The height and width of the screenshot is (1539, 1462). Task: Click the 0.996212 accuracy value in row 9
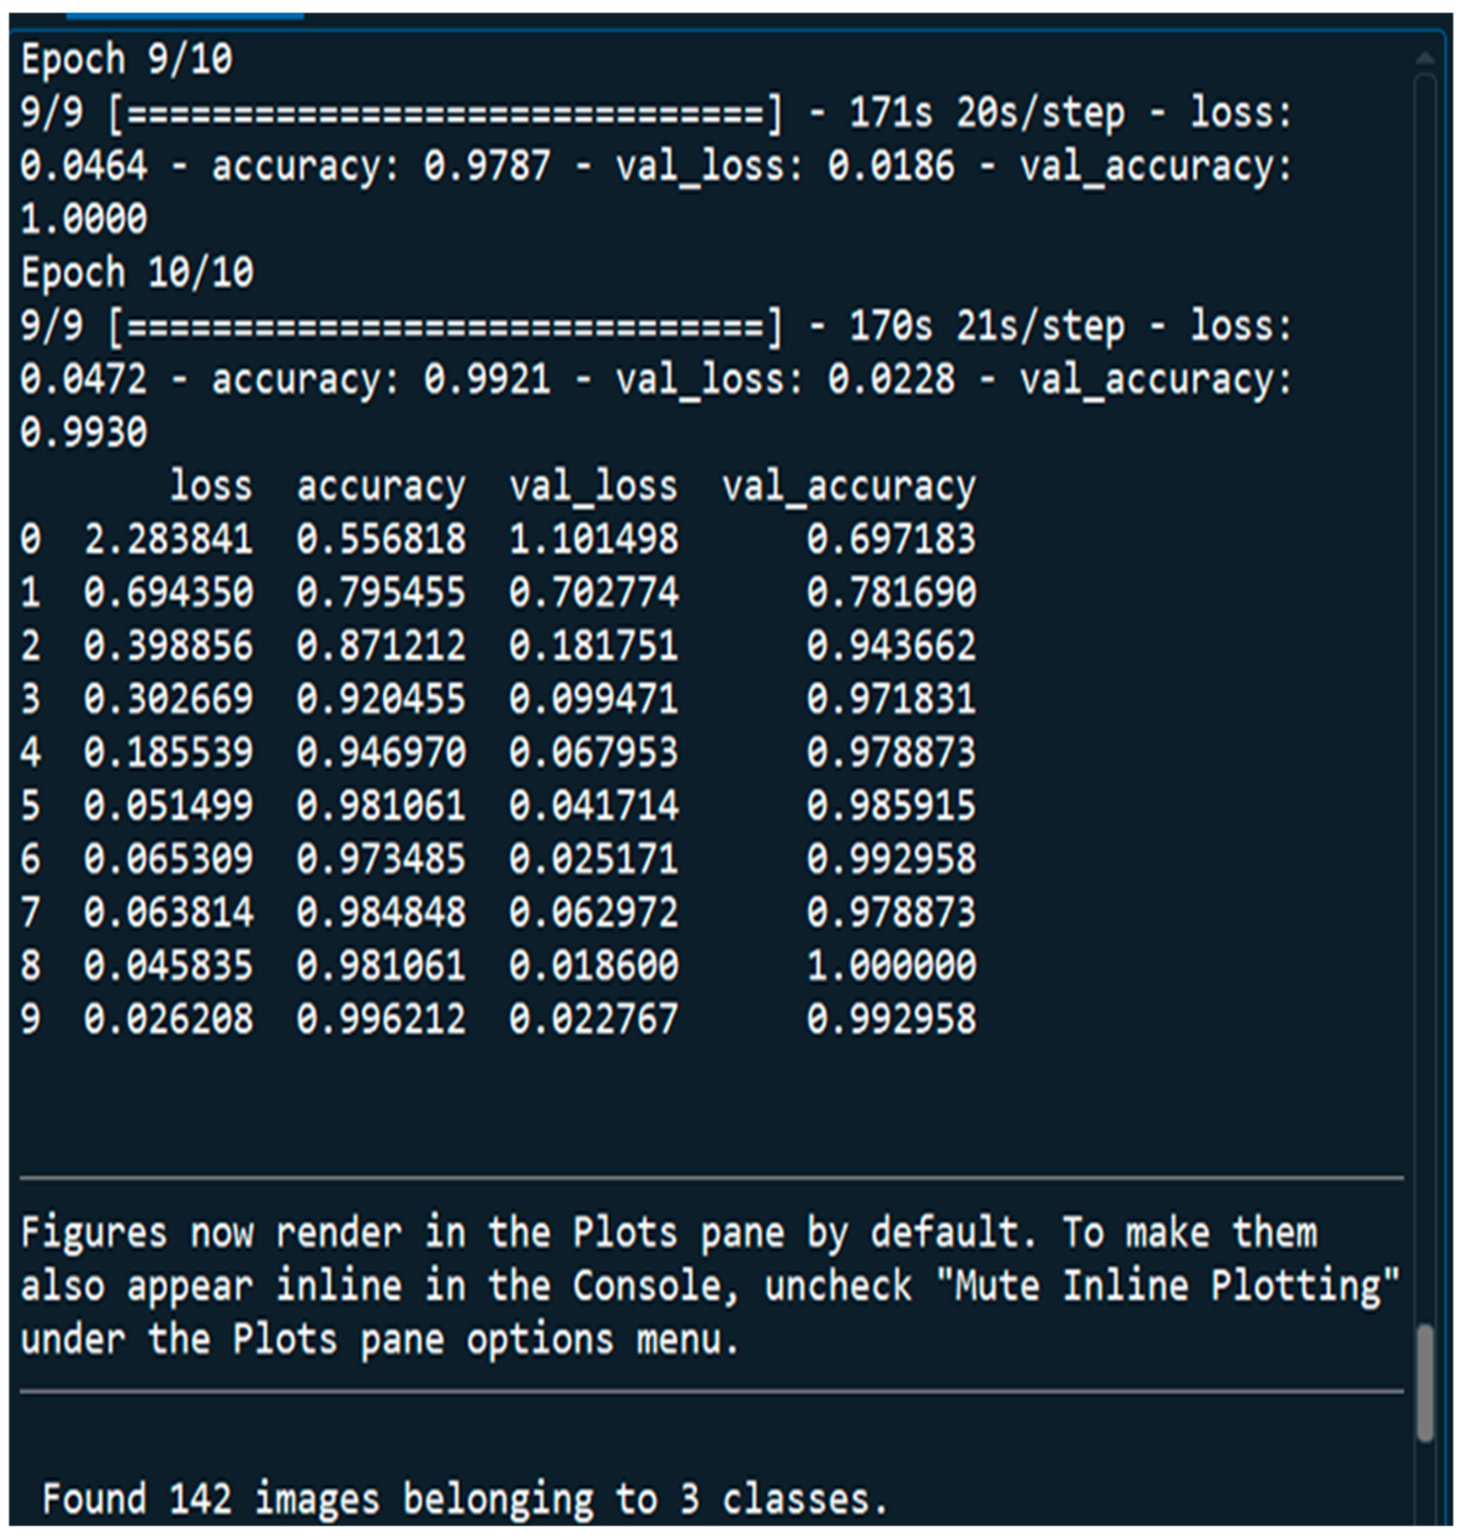[x=381, y=1019]
